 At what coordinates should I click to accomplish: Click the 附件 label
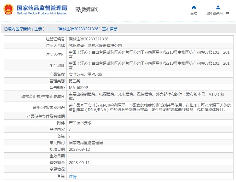click(61, 123)
